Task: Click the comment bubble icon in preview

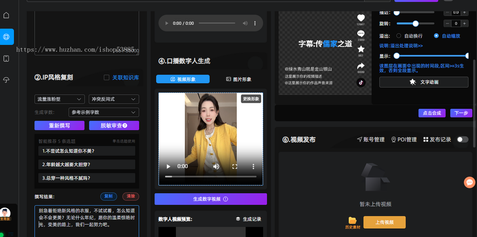Action: point(361,34)
